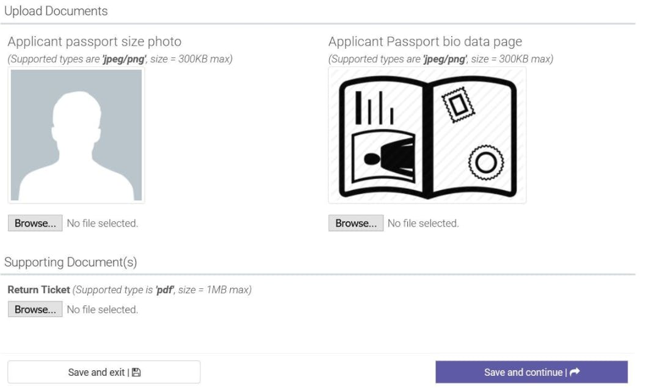This screenshot has width=649, height=388.
Task: Select the Supporting Document(s) heading
Action: (x=70, y=262)
